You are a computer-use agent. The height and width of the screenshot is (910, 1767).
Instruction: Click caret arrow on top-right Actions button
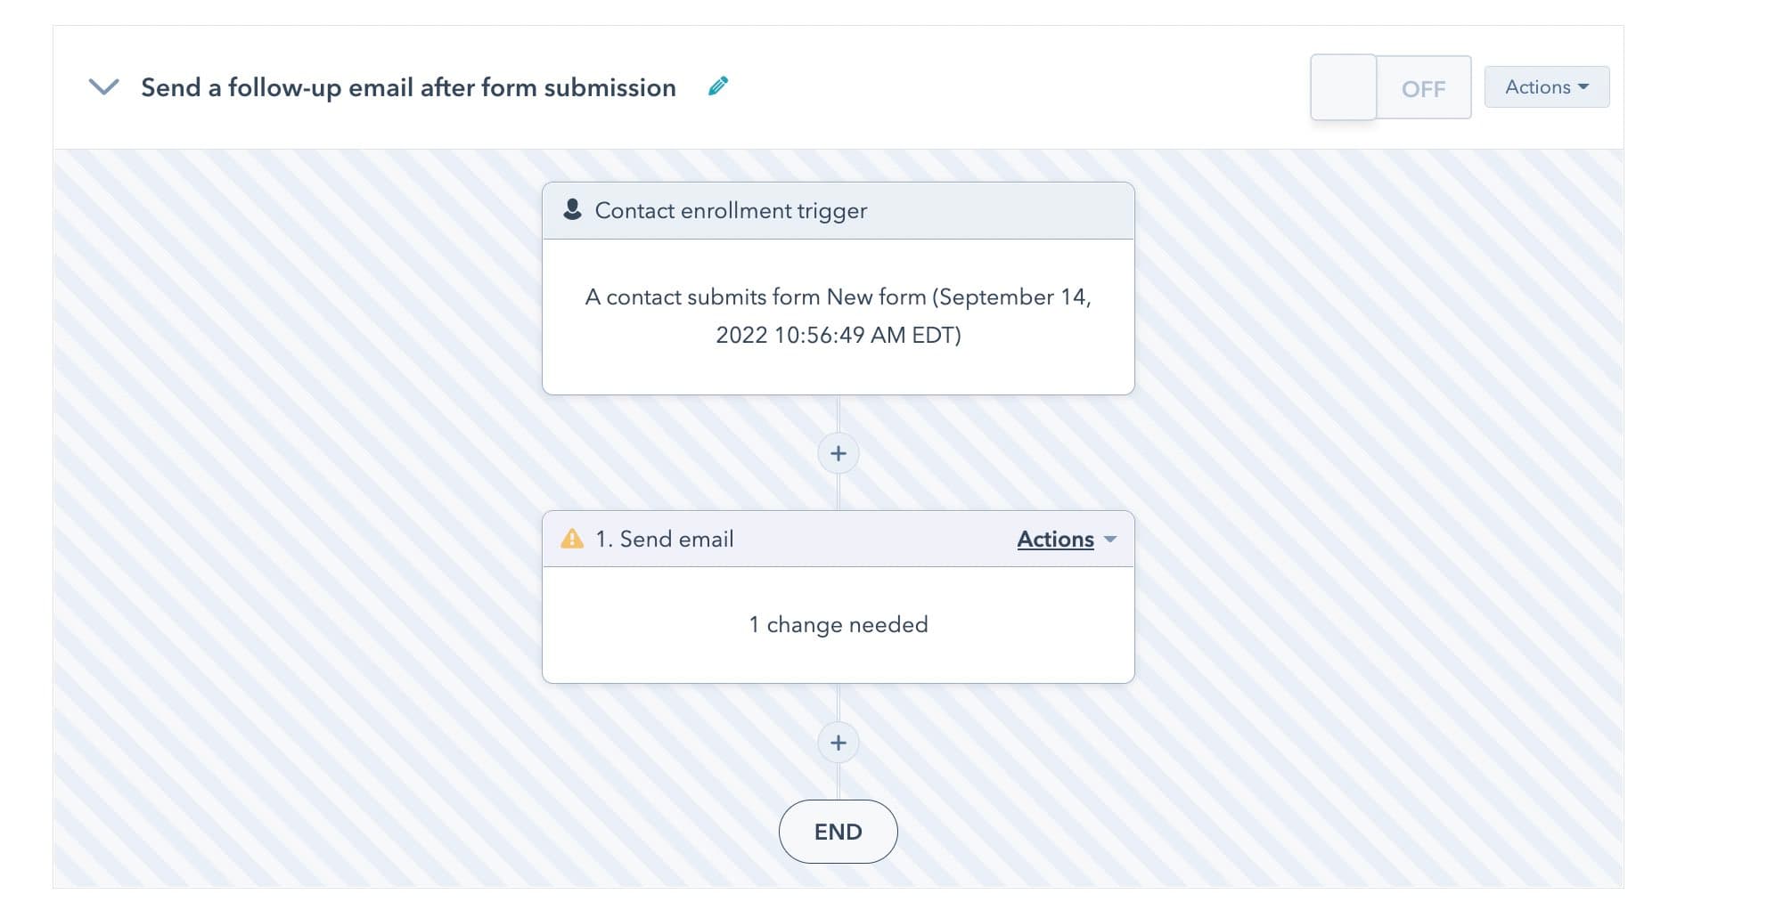pos(1583,87)
